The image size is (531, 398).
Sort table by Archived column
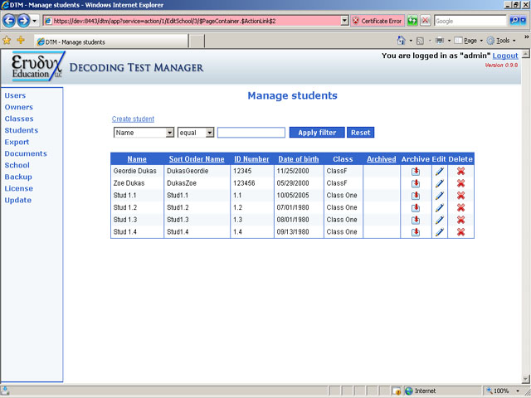pyautogui.click(x=382, y=159)
